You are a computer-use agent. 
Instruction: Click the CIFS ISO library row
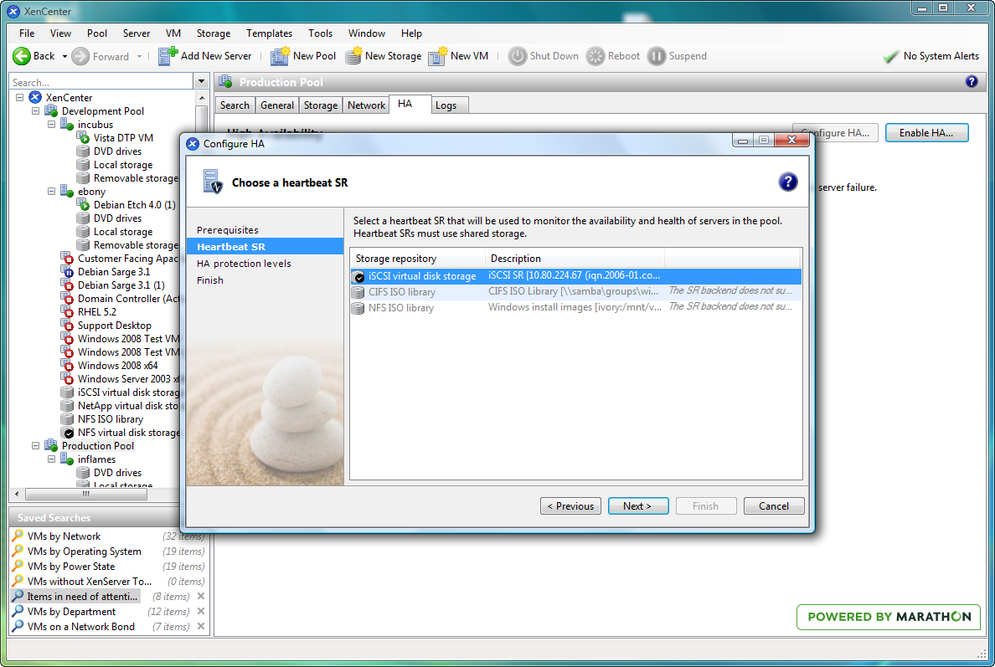pos(575,291)
